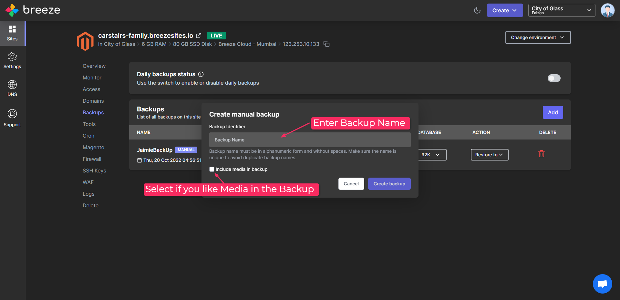Image resolution: width=620 pixels, height=300 pixels.
Task: Open the SSH Keys menu item
Action: pos(94,171)
